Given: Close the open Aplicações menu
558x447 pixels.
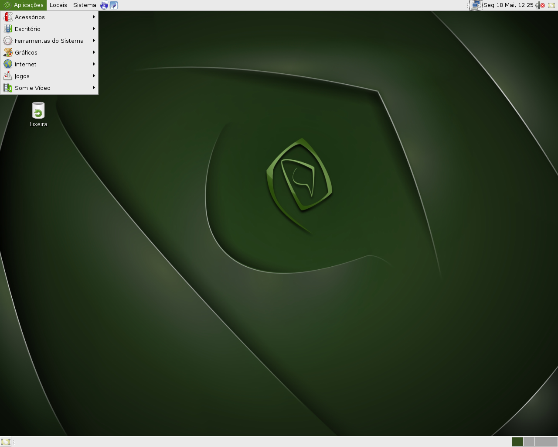Looking at the screenshot, I should point(24,5).
